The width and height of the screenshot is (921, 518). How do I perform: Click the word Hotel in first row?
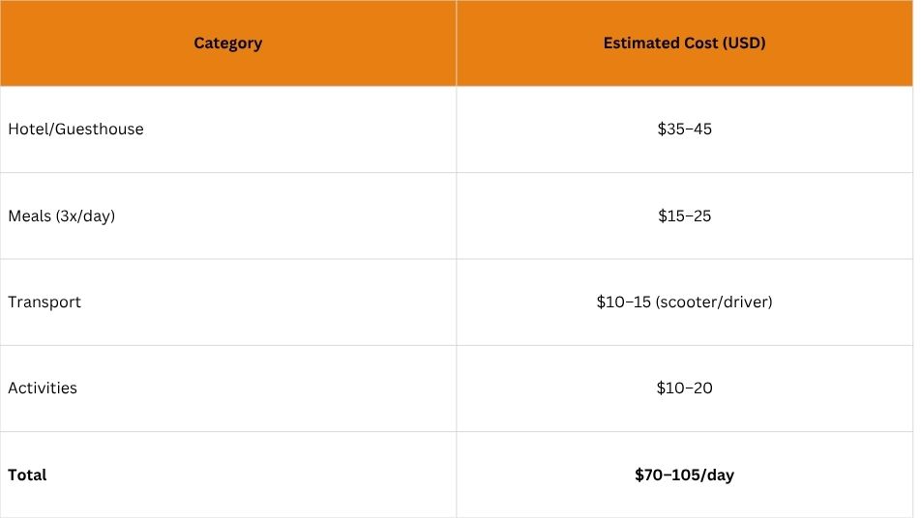28,129
